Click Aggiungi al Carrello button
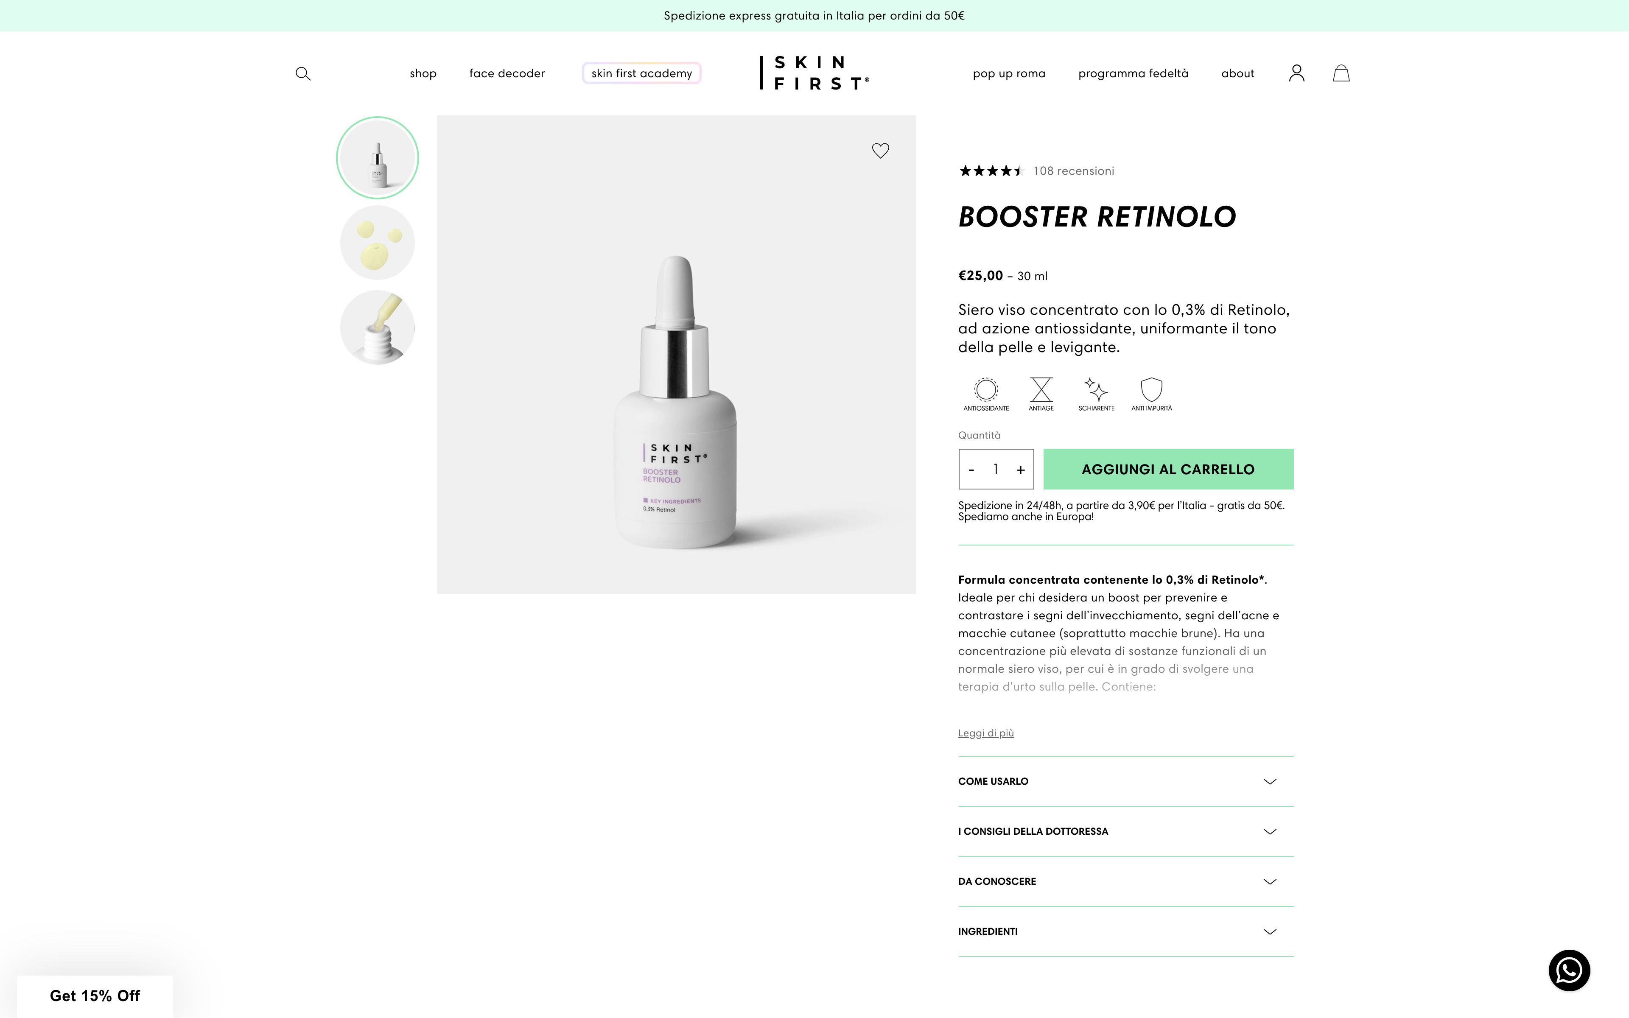This screenshot has height=1018, width=1629. click(x=1168, y=469)
